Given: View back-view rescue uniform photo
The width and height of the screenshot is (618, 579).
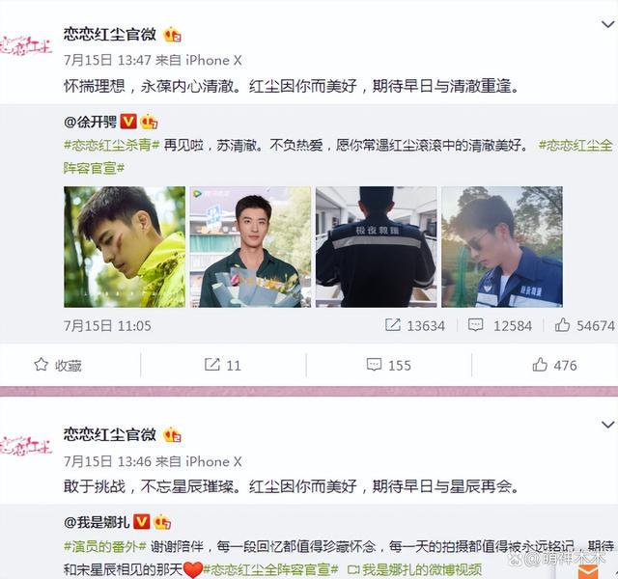Looking at the screenshot, I should [x=377, y=247].
